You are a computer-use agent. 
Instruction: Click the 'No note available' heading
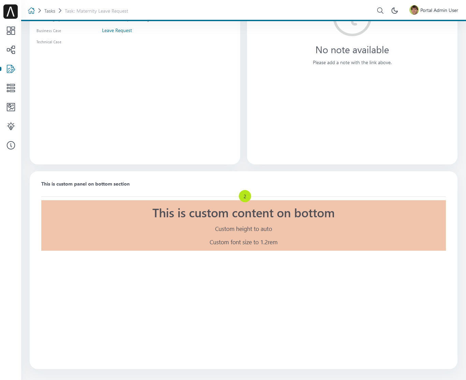click(352, 50)
